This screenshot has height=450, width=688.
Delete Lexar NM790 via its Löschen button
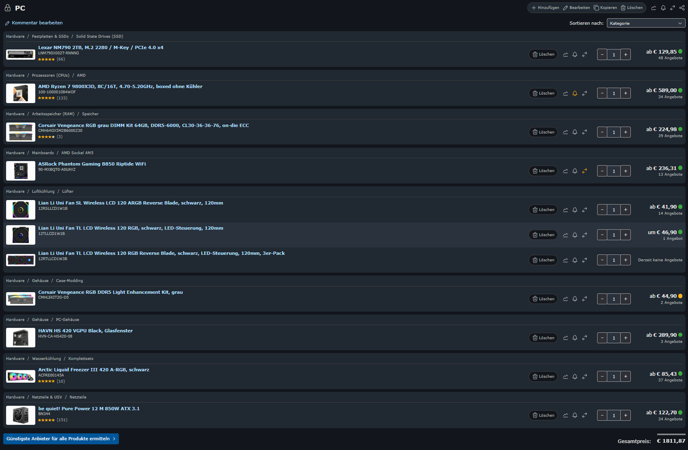click(543, 54)
